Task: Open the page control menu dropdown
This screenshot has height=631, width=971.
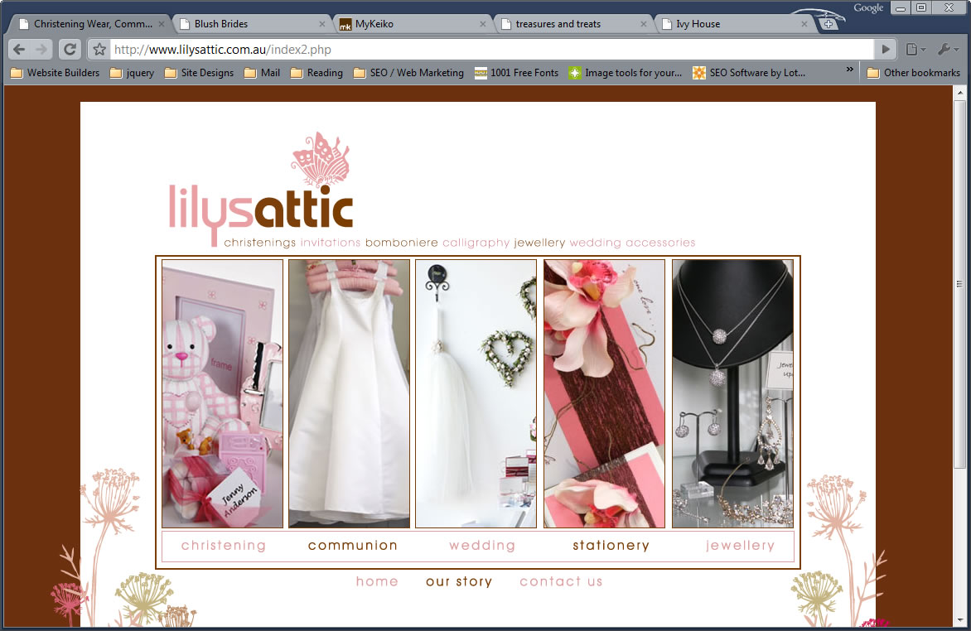Action: click(915, 50)
